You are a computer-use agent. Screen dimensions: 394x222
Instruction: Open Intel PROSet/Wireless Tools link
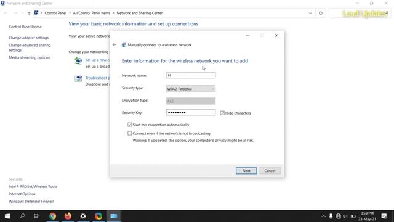point(33,186)
